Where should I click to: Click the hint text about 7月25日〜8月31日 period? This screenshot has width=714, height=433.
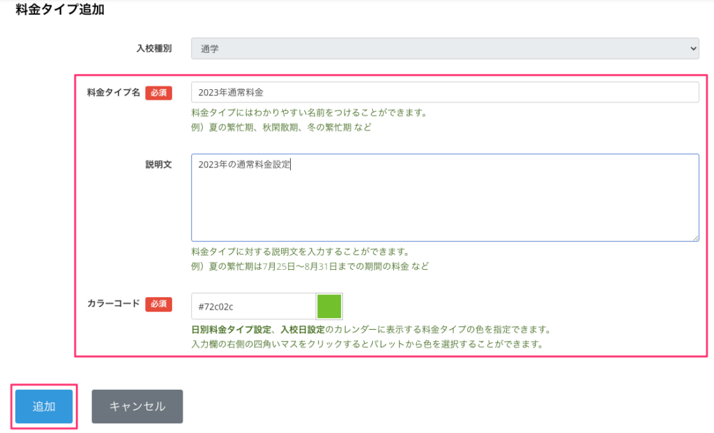click(x=310, y=266)
